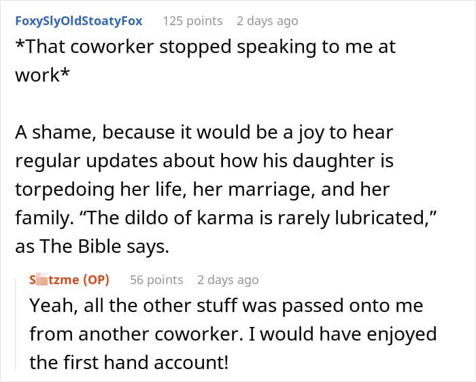476x382 pixels.
Task: Click the line "as The Bible says."
Action: [91, 247]
